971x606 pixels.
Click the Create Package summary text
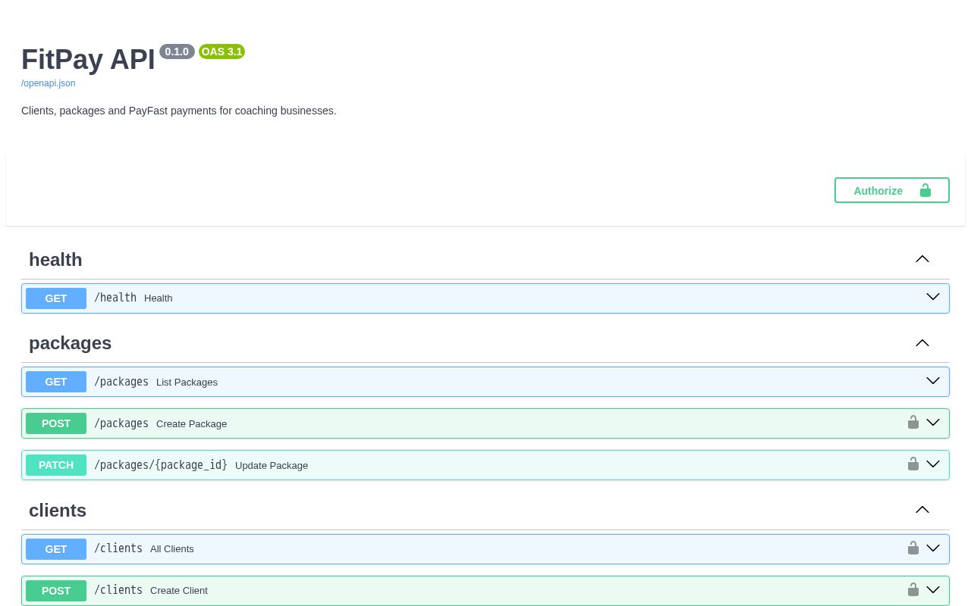[x=191, y=424]
